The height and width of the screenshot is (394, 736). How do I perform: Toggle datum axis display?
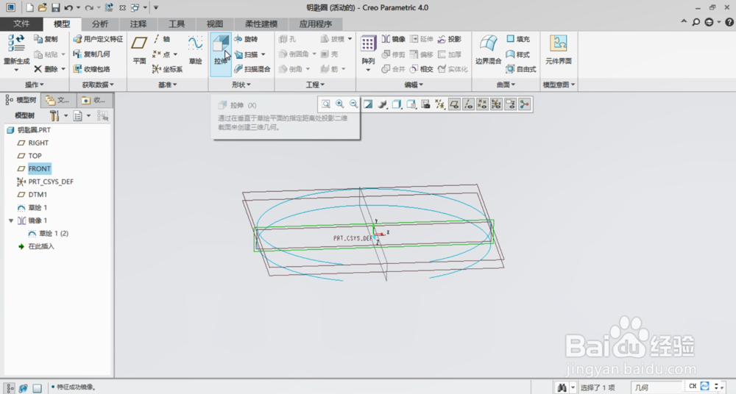[x=468, y=104]
